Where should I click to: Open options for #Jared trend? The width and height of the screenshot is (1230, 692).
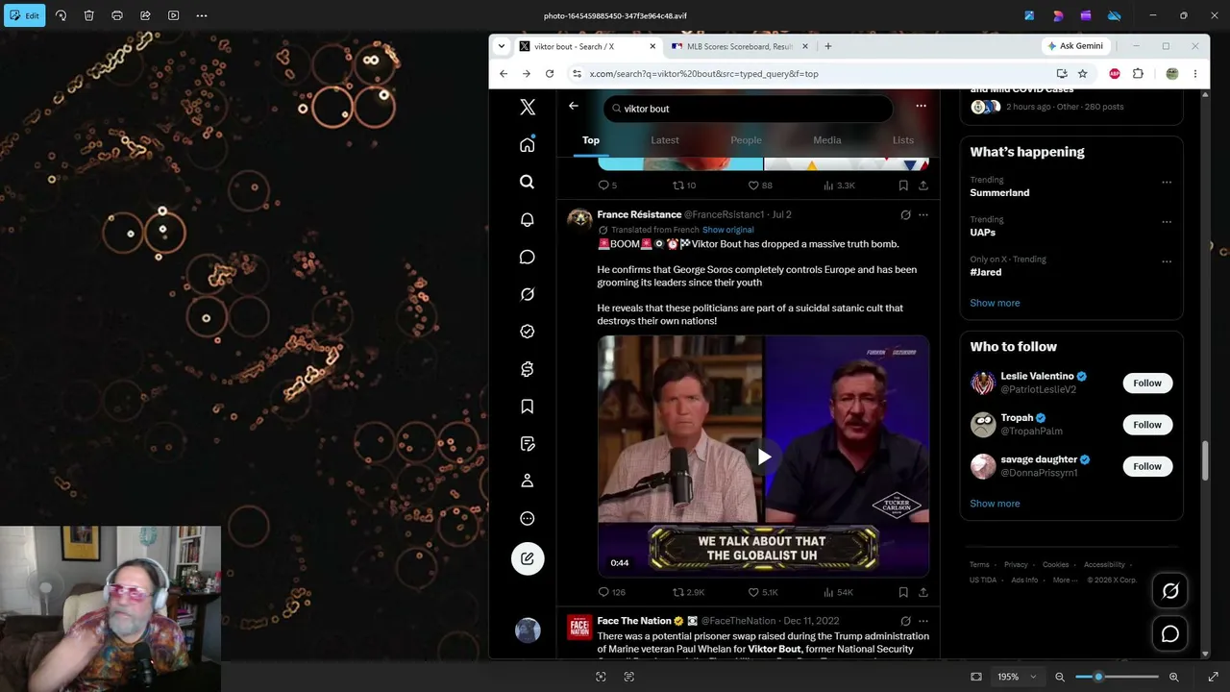(1167, 260)
